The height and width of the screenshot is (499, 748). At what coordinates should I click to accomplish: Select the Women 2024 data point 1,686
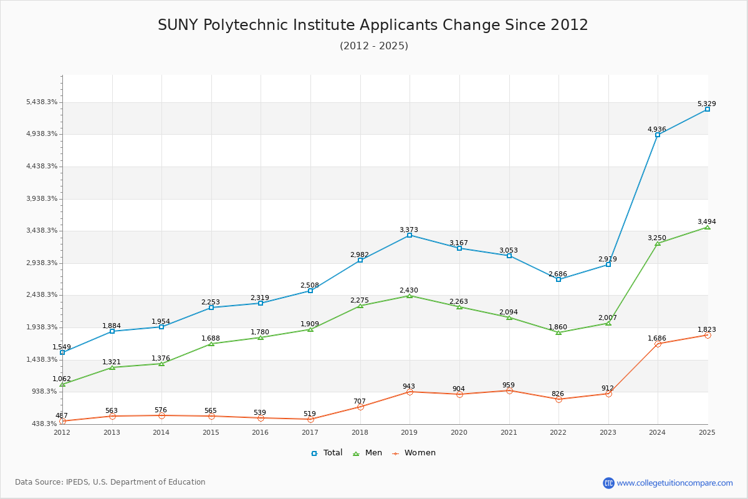[x=658, y=344]
